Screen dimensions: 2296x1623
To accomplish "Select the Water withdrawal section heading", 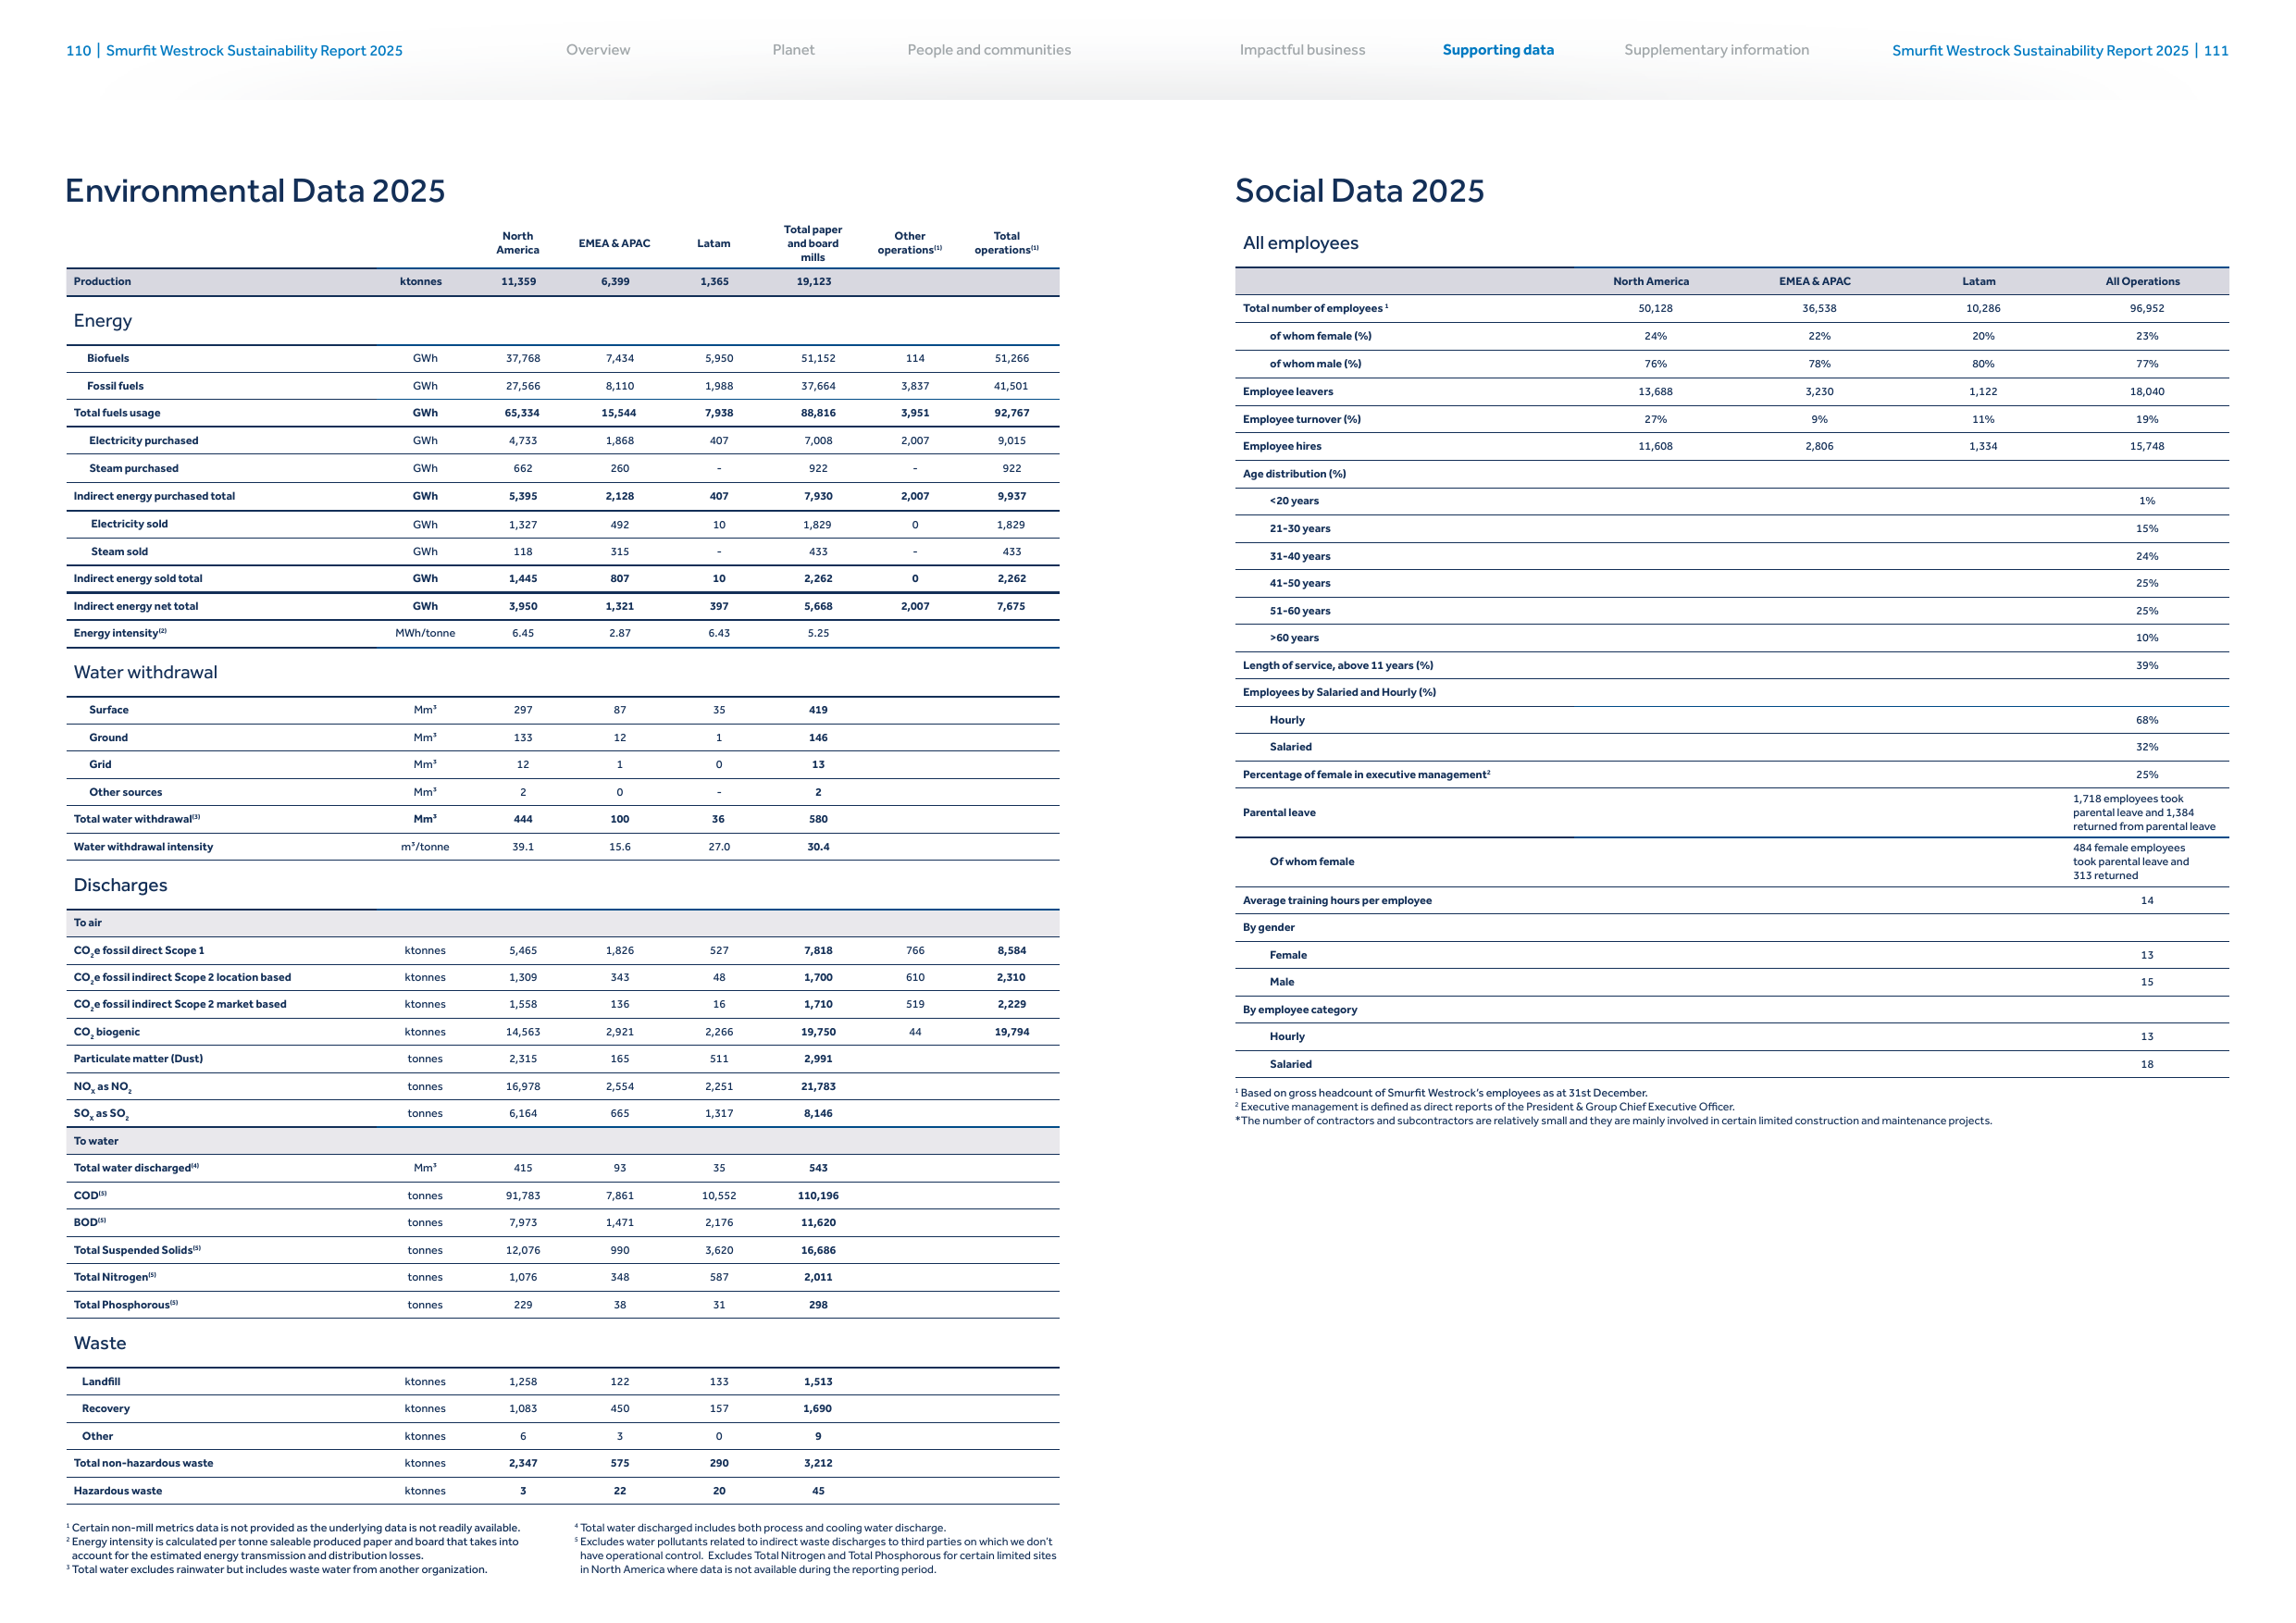I will point(145,672).
